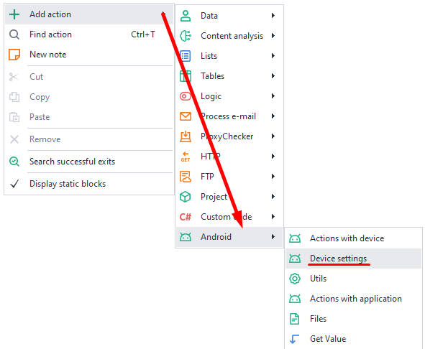Image resolution: width=425 pixels, height=349 pixels.
Task: Click the Process e-mail envelope icon
Action: (x=186, y=116)
